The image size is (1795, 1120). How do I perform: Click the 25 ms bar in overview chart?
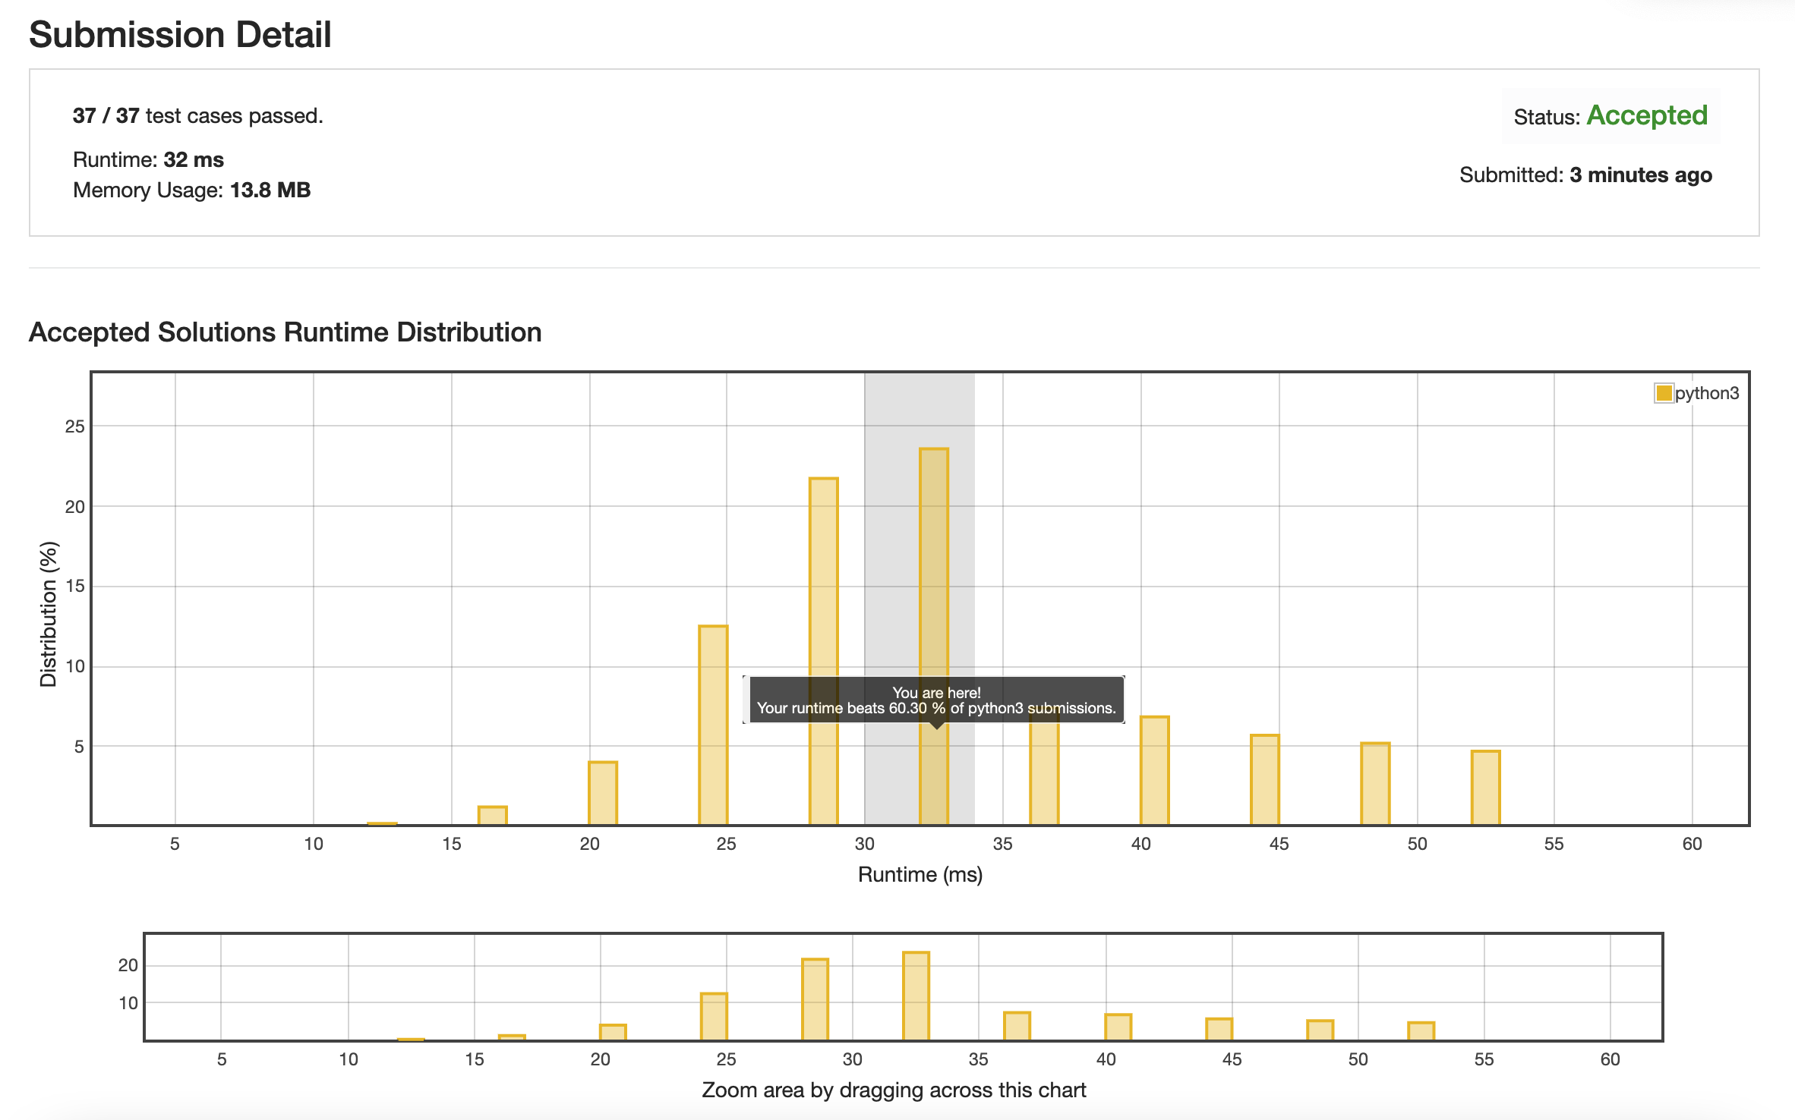714,1017
